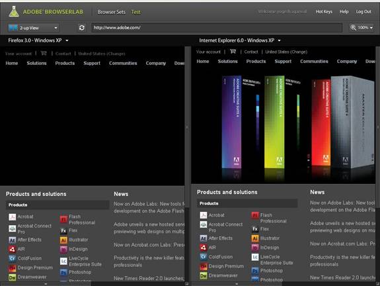Click the shopping cart icon in Firefox pane

(44, 53)
